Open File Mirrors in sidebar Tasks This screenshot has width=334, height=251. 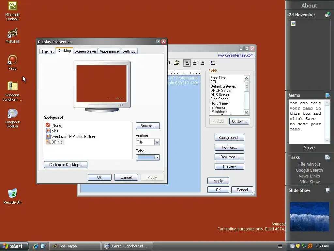coord(309,164)
